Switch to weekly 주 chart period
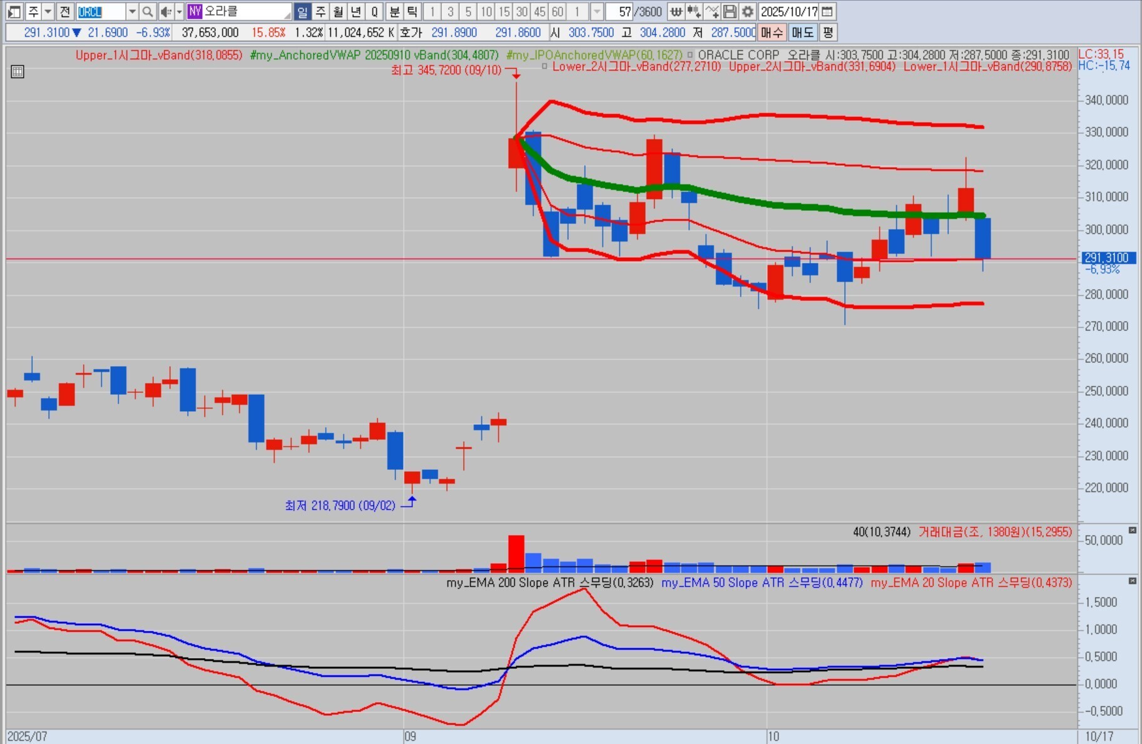Image resolution: width=1142 pixels, height=744 pixels. click(320, 11)
